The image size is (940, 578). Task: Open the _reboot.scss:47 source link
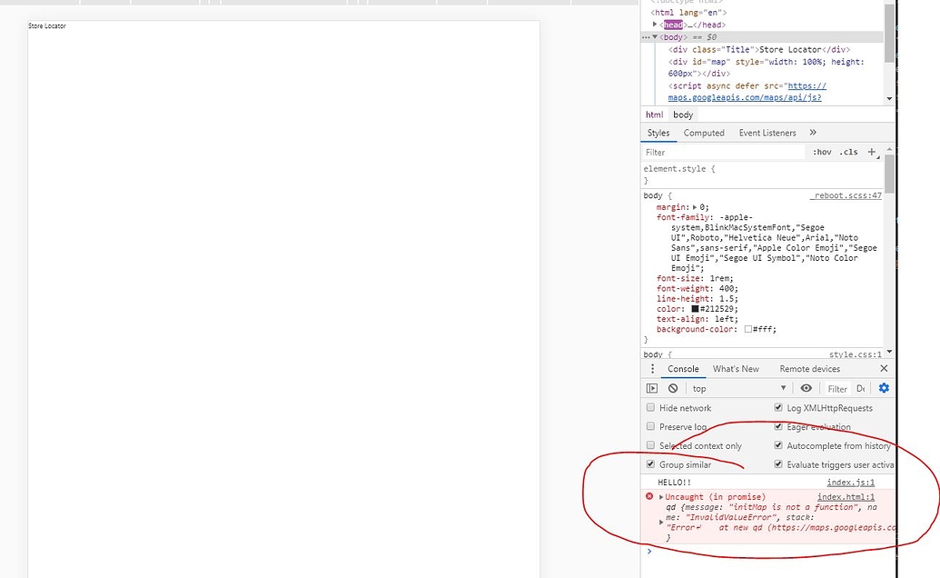coord(846,195)
